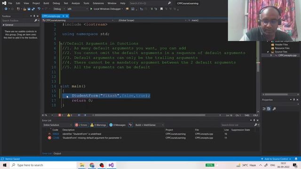The height and width of the screenshot is (169, 301).
Task: Open Visual Studio from the taskbar
Action: click(x=111, y=165)
